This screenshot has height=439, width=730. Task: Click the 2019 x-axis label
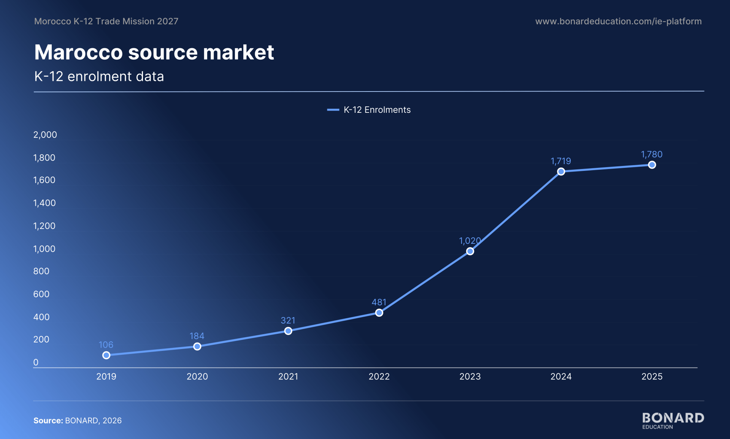(x=106, y=376)
